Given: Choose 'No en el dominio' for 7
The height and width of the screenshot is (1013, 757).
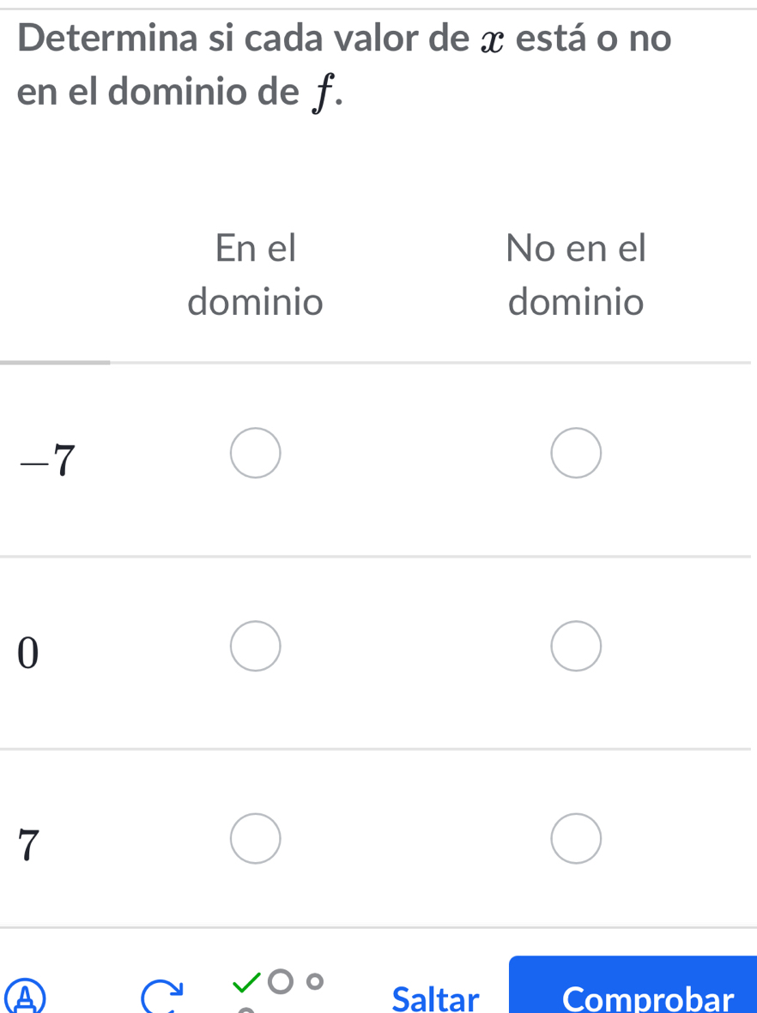Looking at the screenshot, I should coord(576,838).
